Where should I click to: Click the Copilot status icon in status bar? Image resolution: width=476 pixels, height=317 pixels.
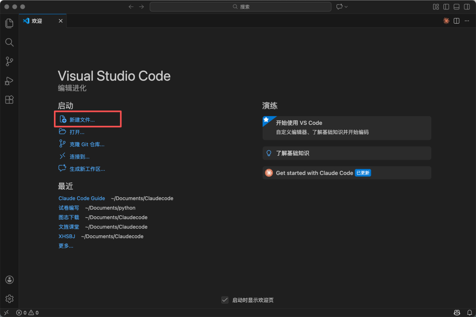click(457, 313)
